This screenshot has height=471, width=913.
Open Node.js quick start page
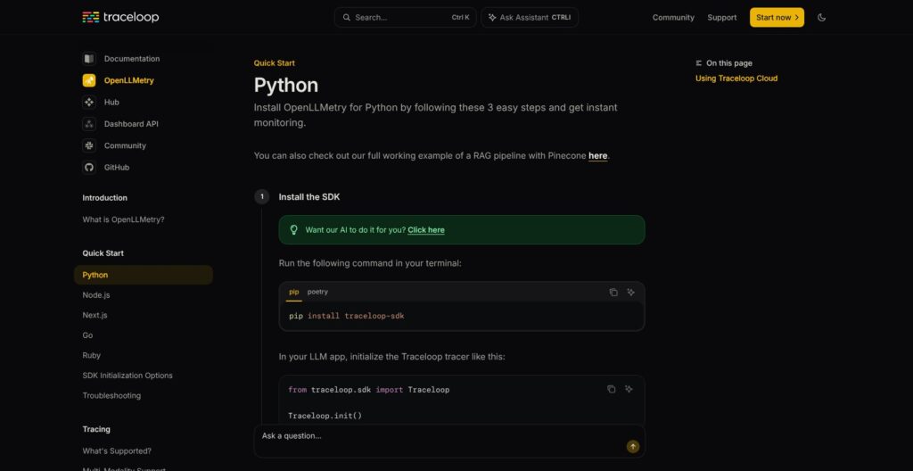(96, 295)
